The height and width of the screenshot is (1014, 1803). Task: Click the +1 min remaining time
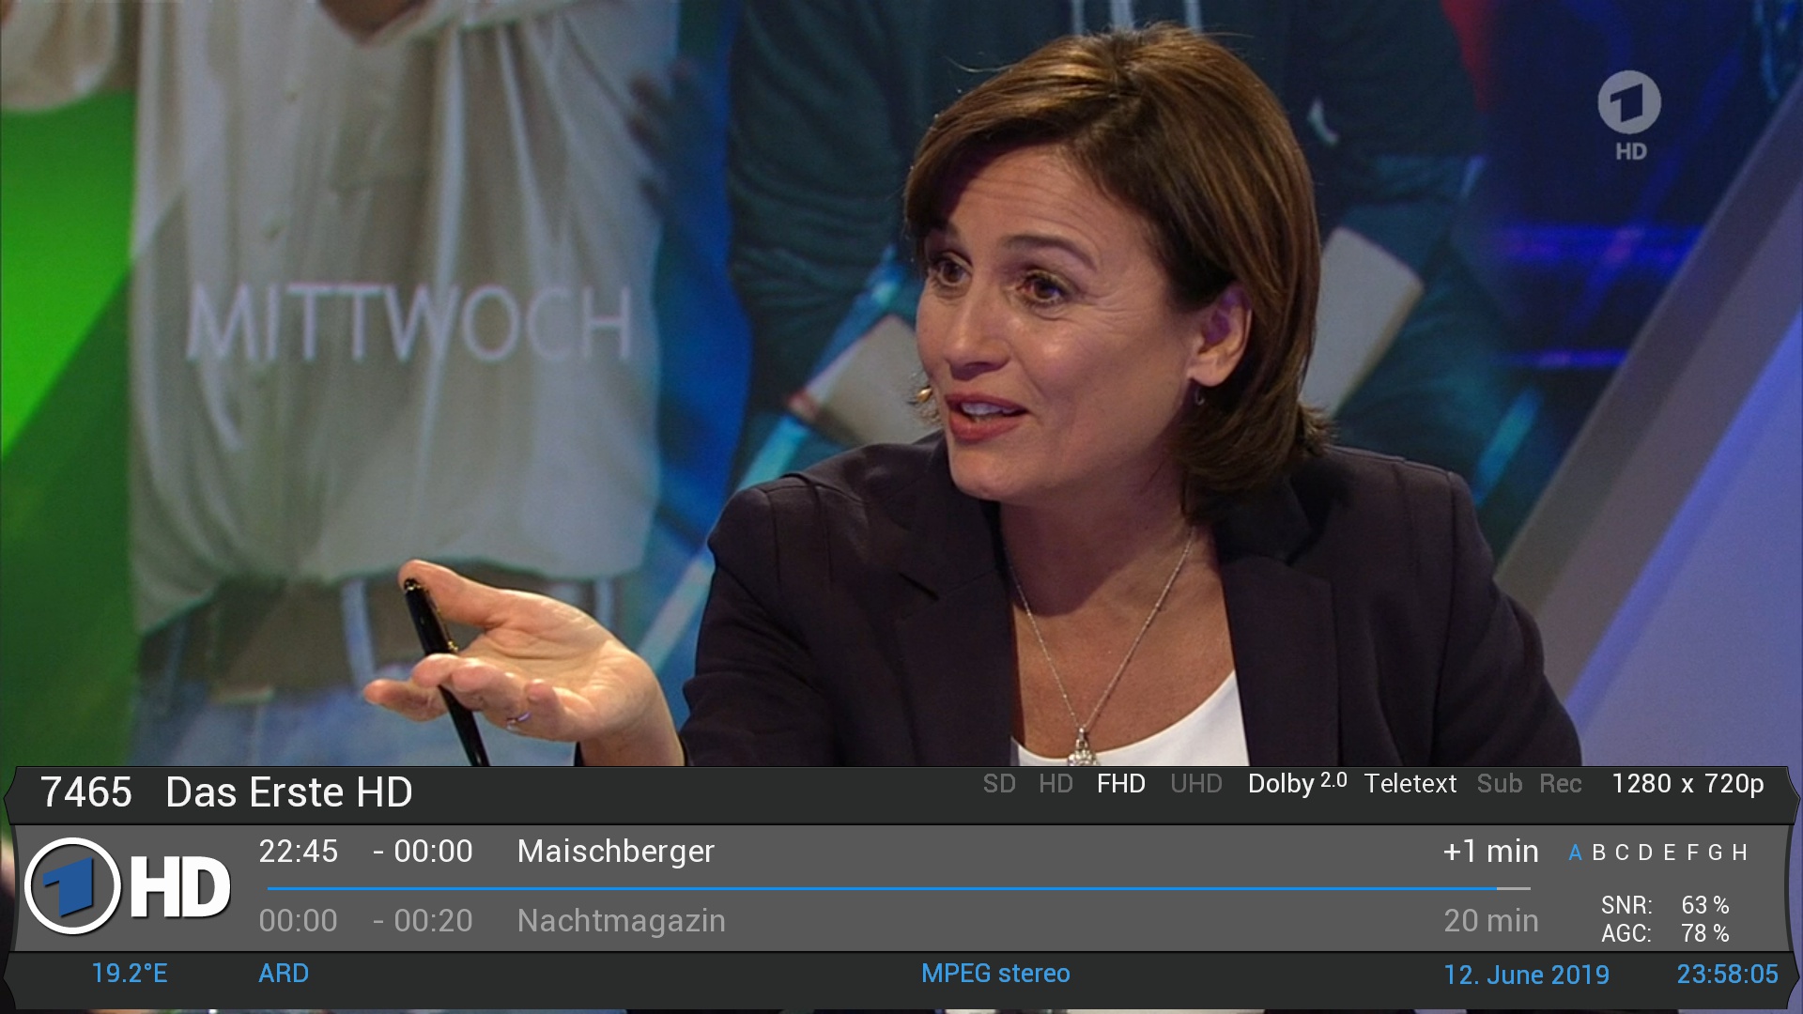(1491, 852)
